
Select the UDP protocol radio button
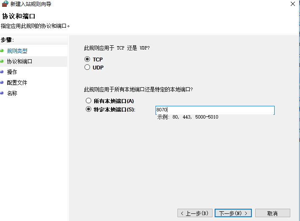pos(87,67)
